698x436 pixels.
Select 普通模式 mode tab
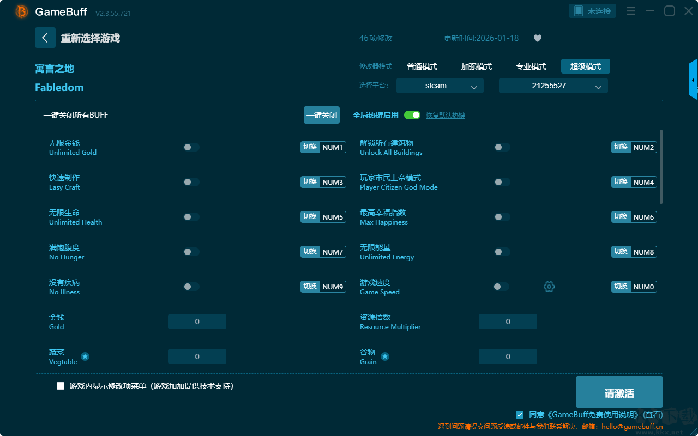(422, 66)
